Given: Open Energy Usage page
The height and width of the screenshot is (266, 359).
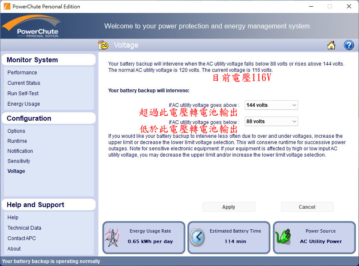Looking at the screenshot, I should 24,104.
